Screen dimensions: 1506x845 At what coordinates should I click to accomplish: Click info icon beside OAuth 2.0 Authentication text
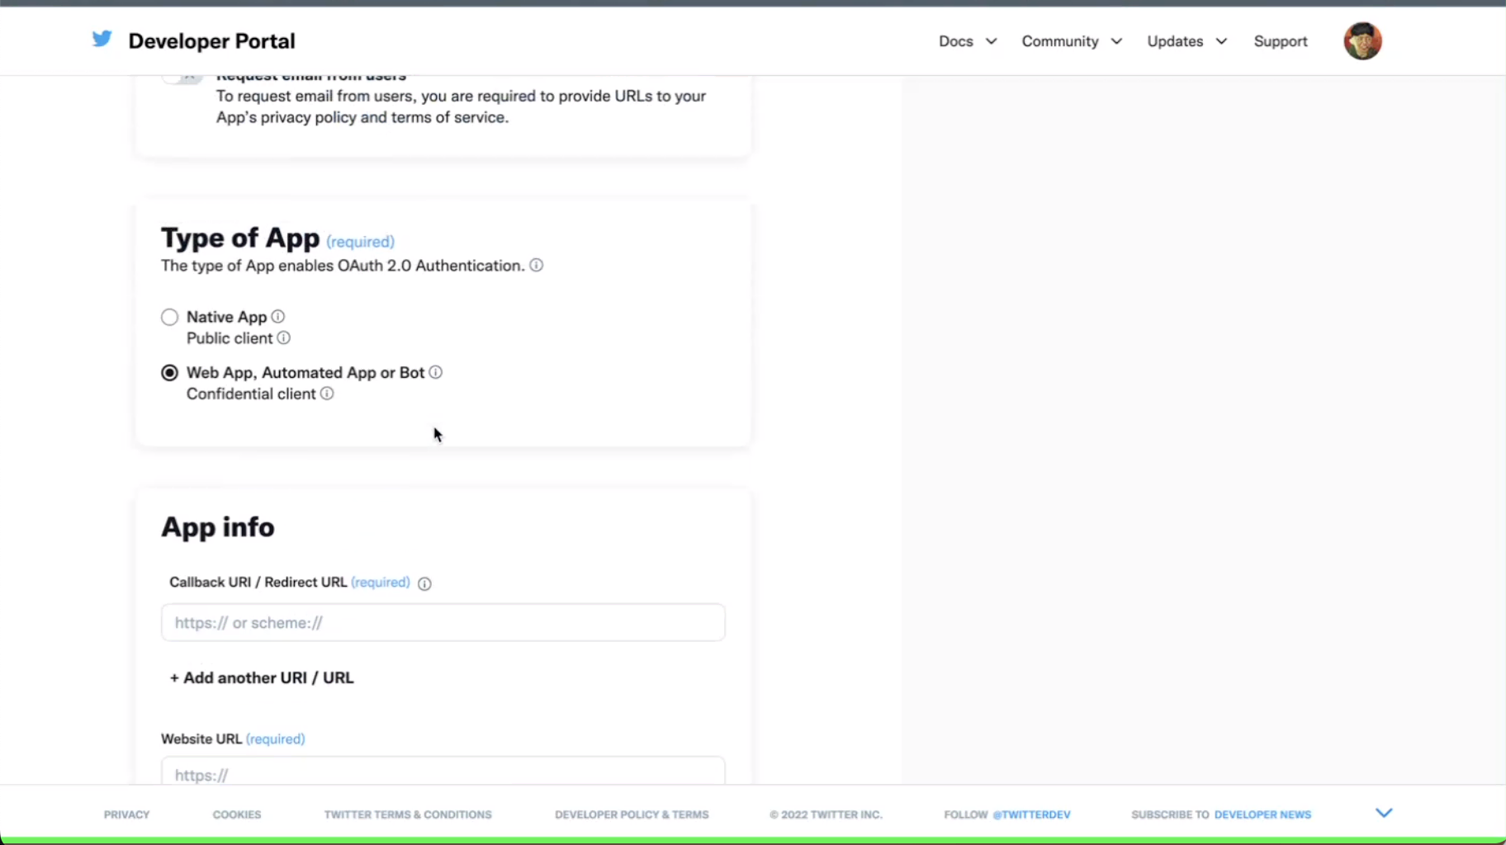[x=536, y=265]
